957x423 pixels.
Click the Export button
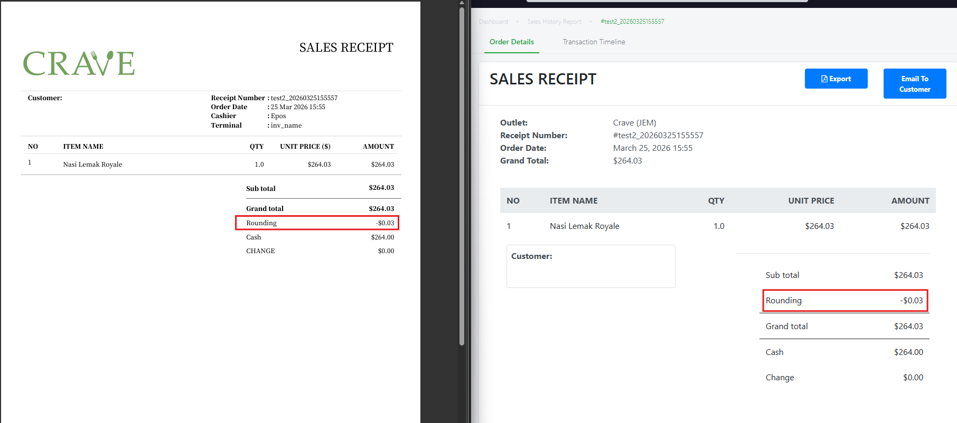836,79
